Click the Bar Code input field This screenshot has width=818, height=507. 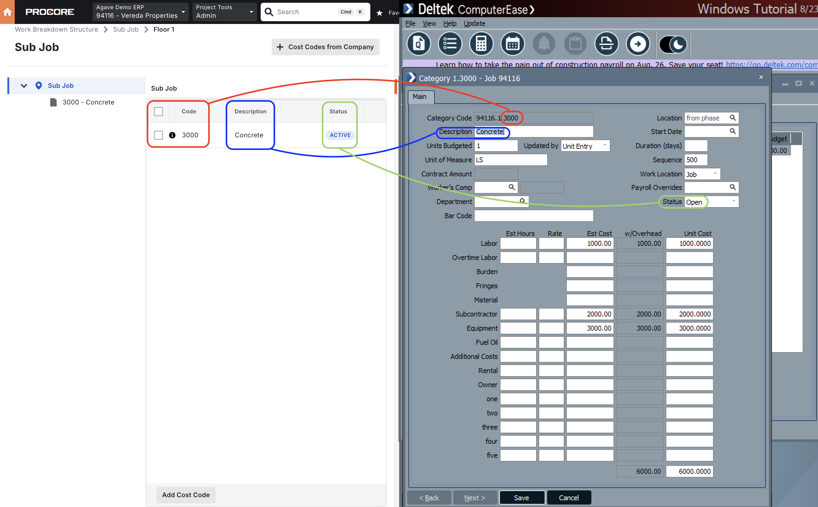[x=534, y=216]
